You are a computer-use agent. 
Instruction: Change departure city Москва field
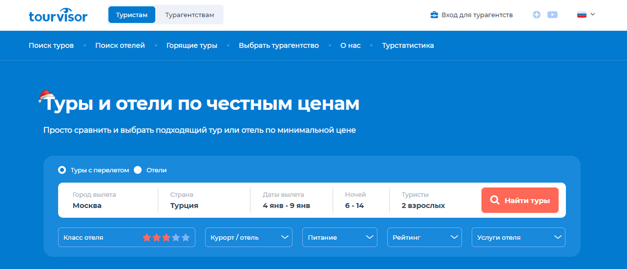108,200
